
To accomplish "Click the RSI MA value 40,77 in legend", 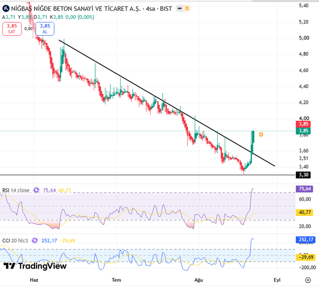I will (64, 190).
